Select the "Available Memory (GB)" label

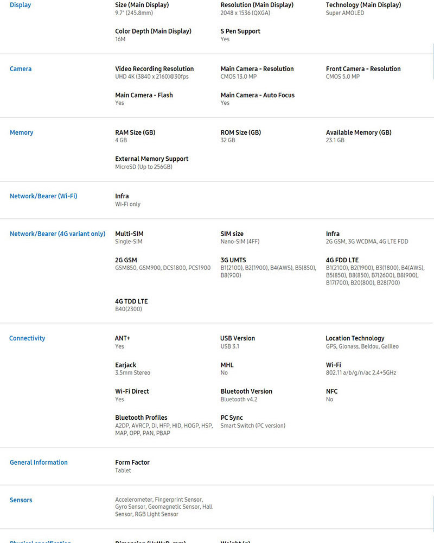(359, 132)
